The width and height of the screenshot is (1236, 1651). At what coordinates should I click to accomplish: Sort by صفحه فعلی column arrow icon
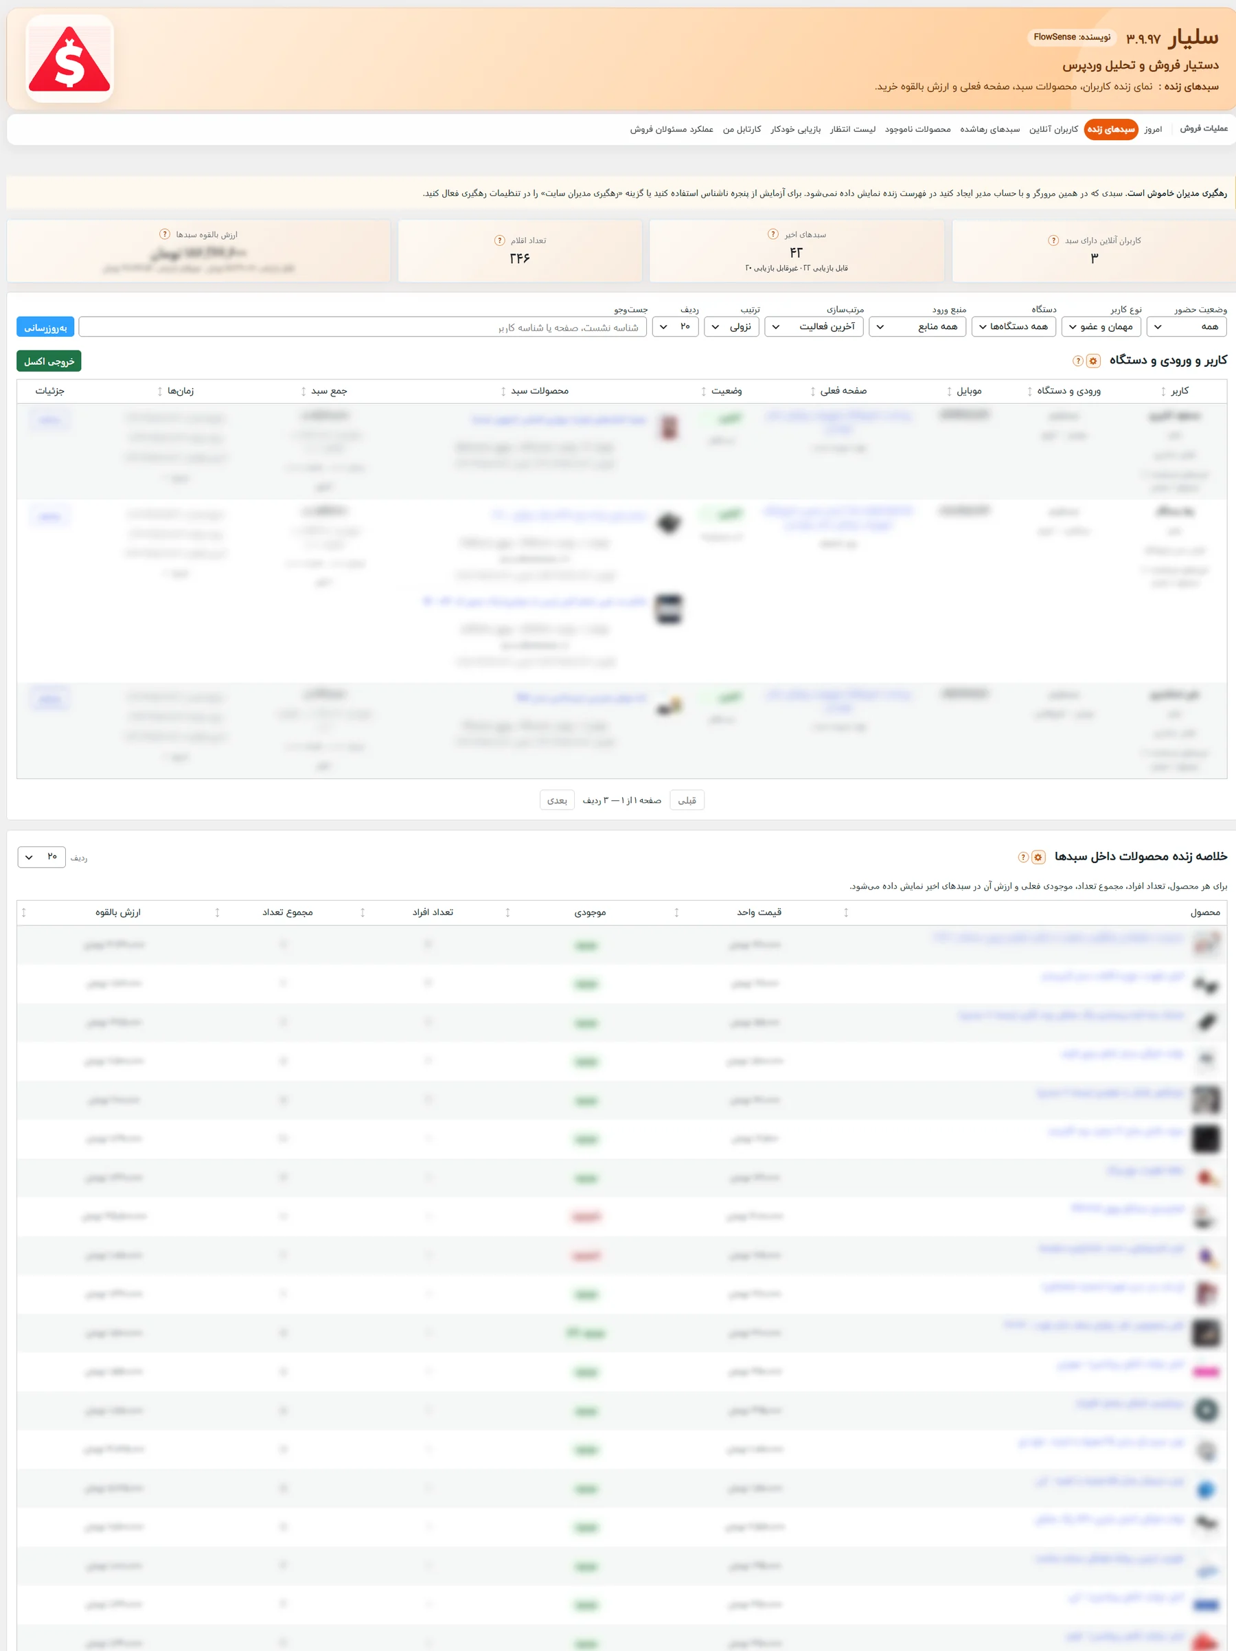tap(812, 391)
